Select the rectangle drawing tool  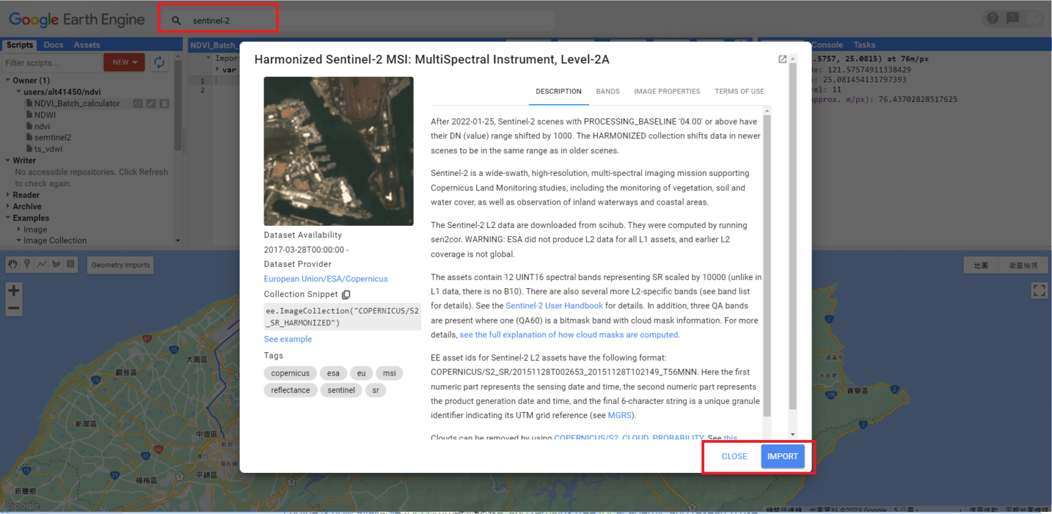[70, 264]
